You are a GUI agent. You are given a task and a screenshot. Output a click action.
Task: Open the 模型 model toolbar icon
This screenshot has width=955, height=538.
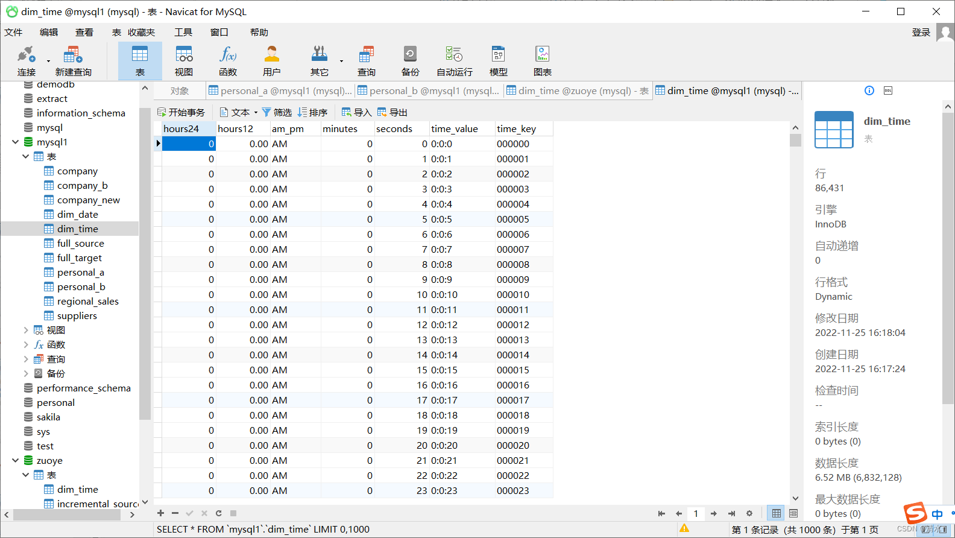tap(498, 61)
